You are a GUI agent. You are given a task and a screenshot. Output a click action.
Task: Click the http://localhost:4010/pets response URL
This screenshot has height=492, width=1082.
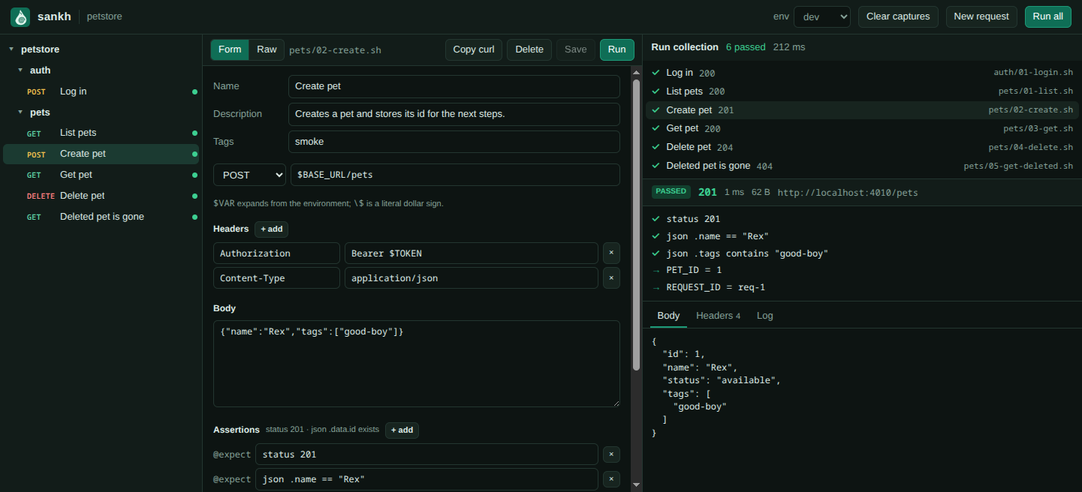point(848,193)
